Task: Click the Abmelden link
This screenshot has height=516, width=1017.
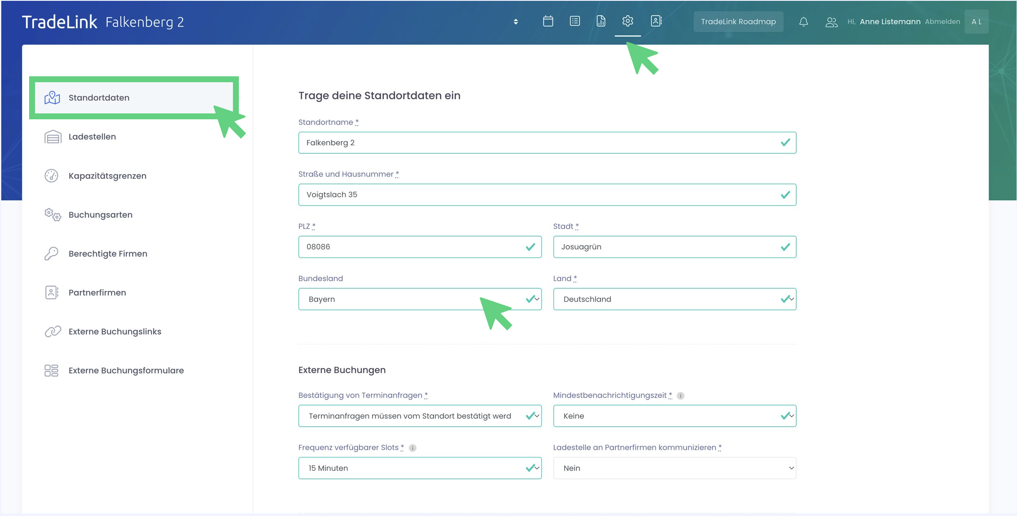Action: (x=942, y=21)
